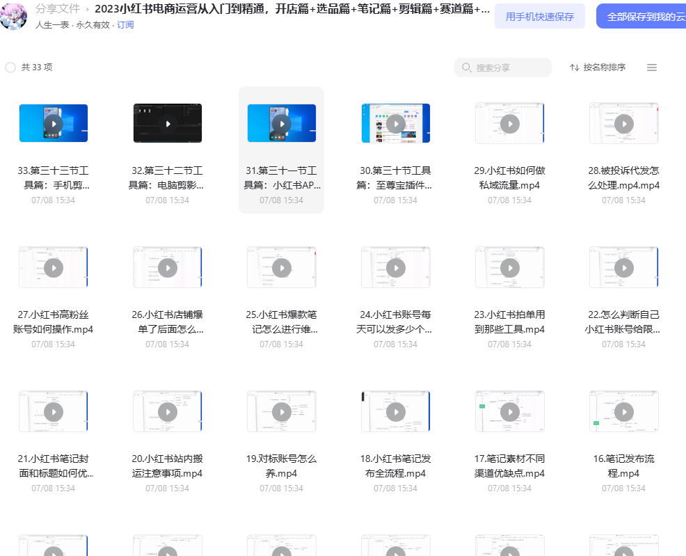Click the magnifier icon in the search box
686x556 pixels.
point(466,67)
